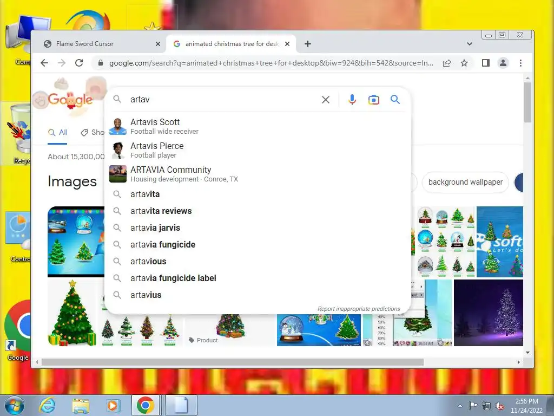Open Windows Media Player from taskbar
Viewport: 554px width, 416px height.
[x=113, y=405]
